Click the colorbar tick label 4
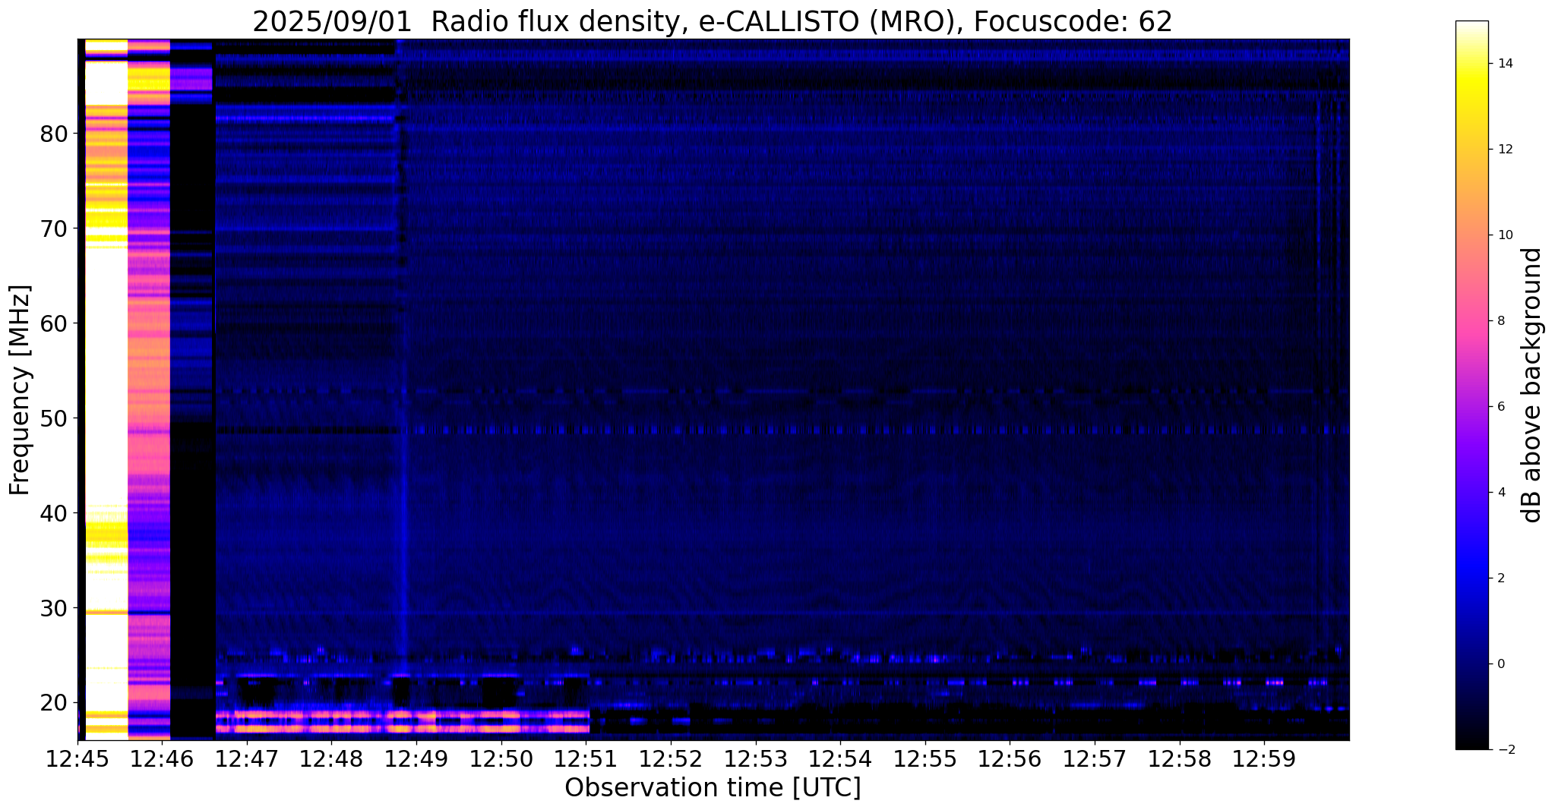The width and height of the screenshot is (1555, 810). [x=1500, y=493]
